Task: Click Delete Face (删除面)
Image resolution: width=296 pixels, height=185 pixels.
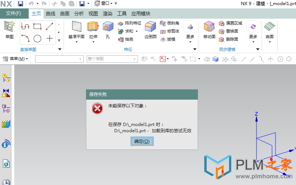Action: [x=228, y=39]
